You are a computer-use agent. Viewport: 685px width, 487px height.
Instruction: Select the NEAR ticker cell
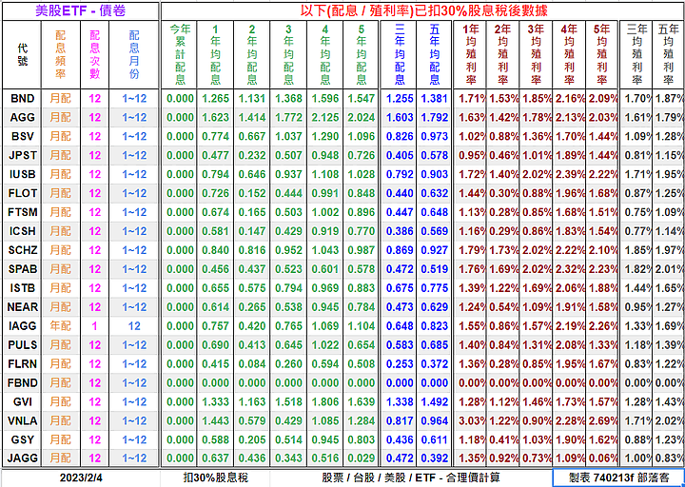[x=22, y=307]
